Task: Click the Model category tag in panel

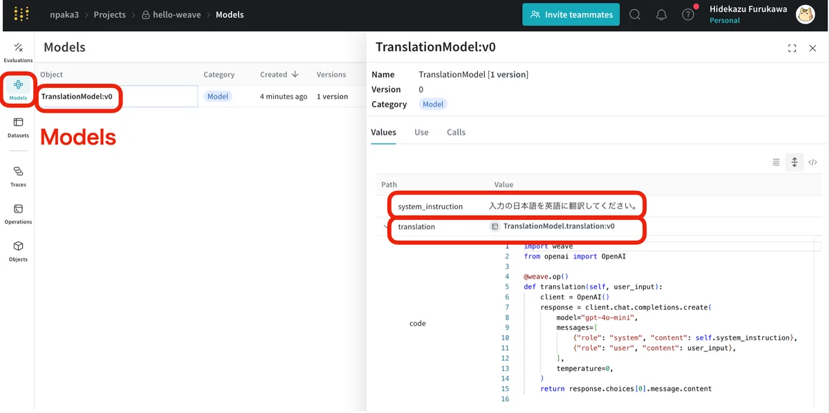Action: click(x=433, y=104)
